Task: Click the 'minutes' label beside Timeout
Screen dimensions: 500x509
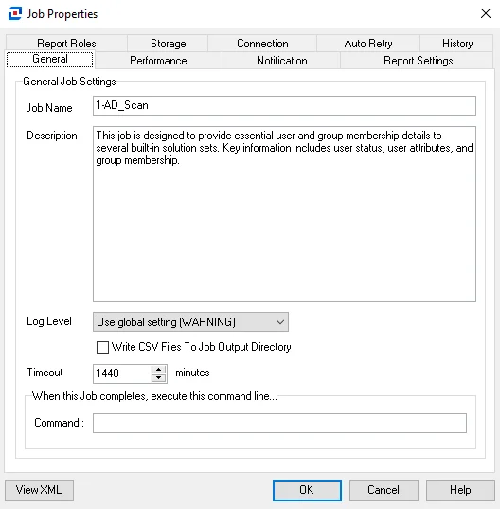Action: 192,373
